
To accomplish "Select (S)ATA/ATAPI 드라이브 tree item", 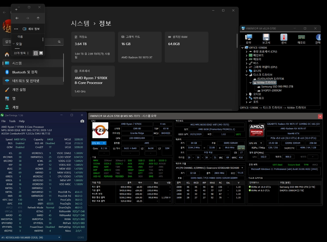I will [x=271, y=79].
